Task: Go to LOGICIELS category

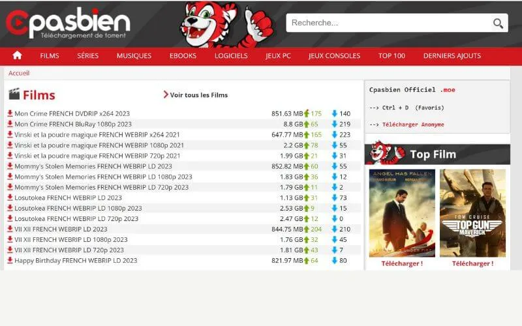Action: point(231,55)
